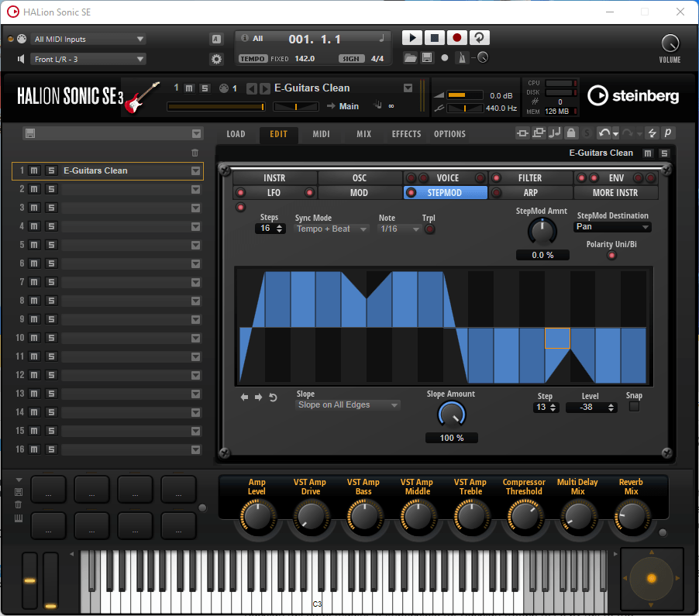This screenshot has height=616, width=699.
Task: Click the MIDI activity icon beside All MIDI Inputs
Action: [22, 39]
